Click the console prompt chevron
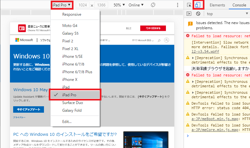The width and height of the screenshot is (250, 148). coord(188,136)
